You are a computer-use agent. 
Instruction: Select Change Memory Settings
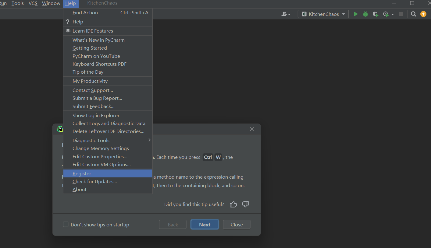pyautogui.click(x=108, y=148)
